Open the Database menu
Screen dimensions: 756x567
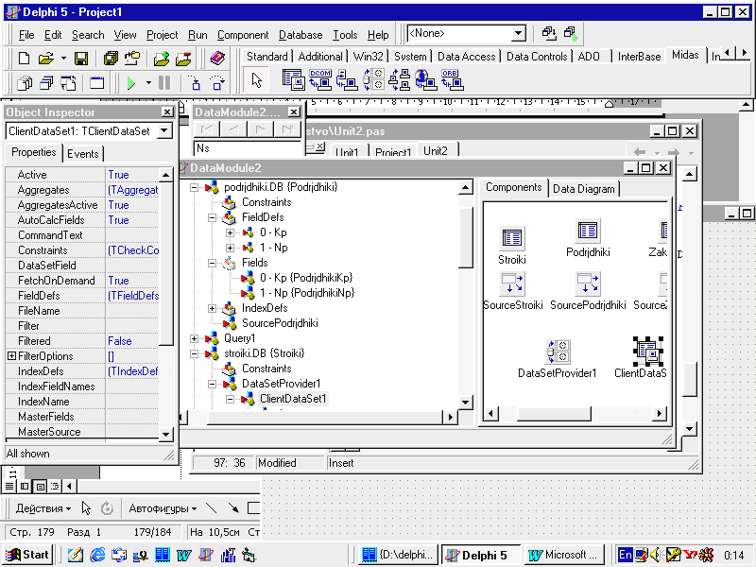pyautogui.click(x=301, y=35)
